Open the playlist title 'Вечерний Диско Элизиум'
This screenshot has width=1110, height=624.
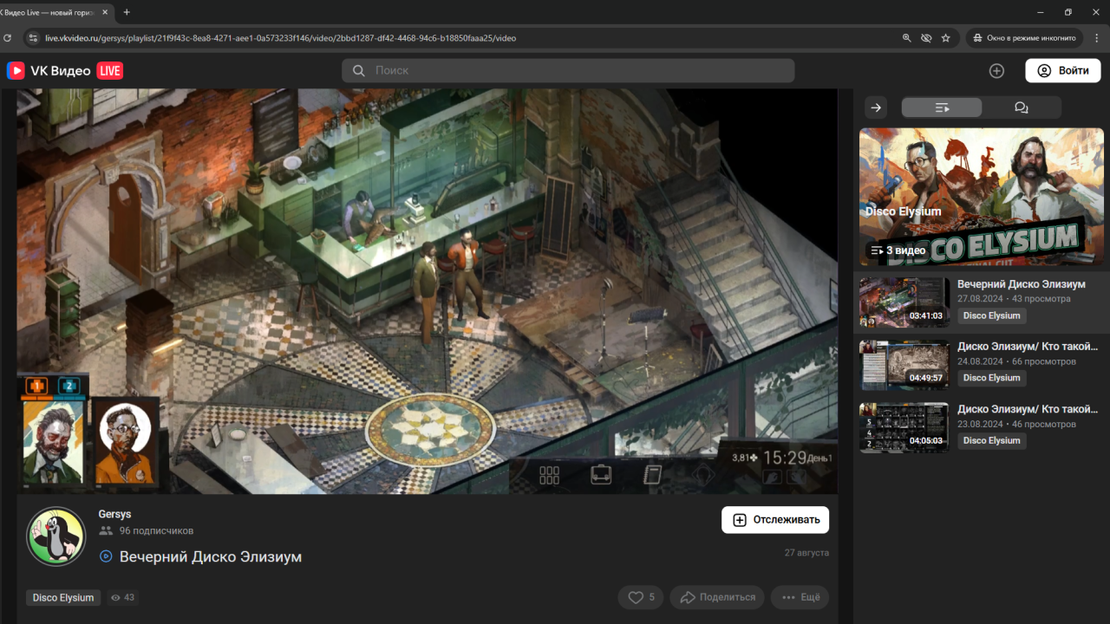pyautogui.click(x=1021, y=284)
